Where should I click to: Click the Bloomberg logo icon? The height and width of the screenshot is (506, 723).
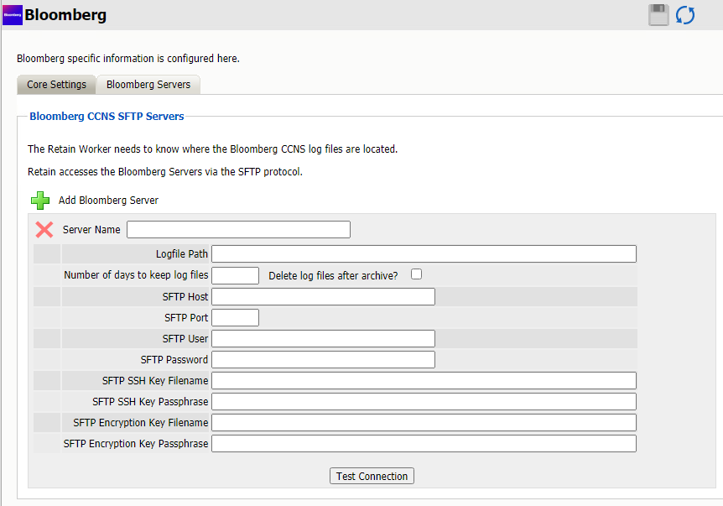pos(13,15)
